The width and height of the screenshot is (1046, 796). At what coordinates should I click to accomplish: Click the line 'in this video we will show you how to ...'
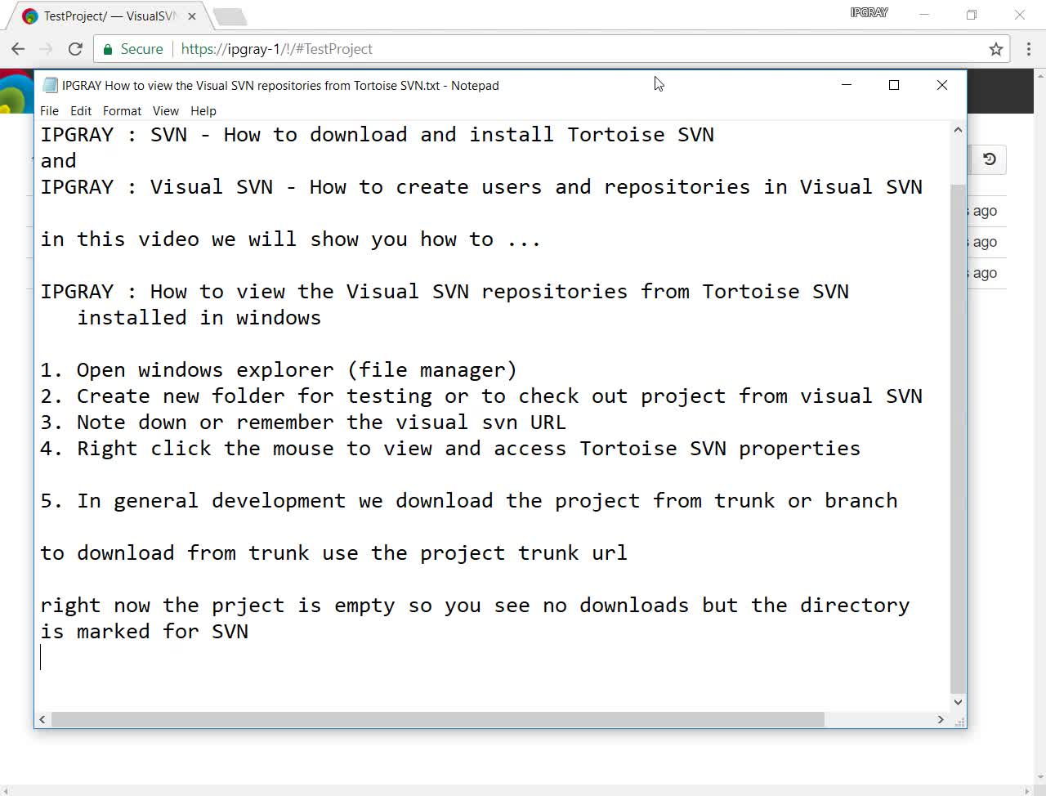[x=291, y=239]
